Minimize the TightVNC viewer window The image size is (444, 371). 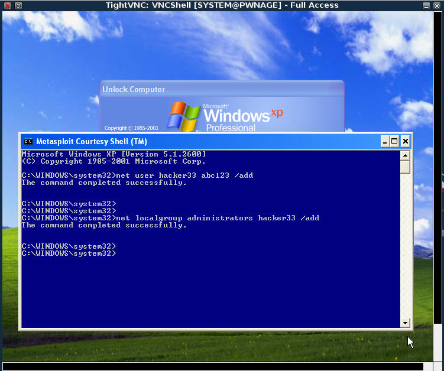426,6
